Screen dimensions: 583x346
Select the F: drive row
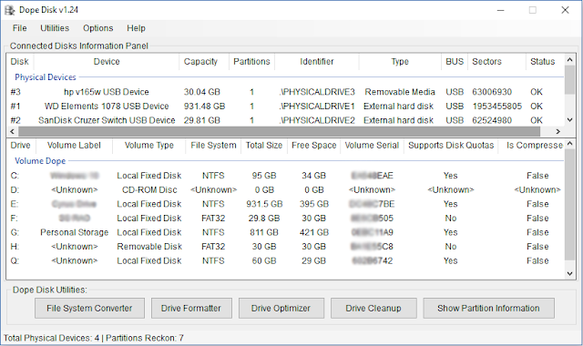(285, 219)
